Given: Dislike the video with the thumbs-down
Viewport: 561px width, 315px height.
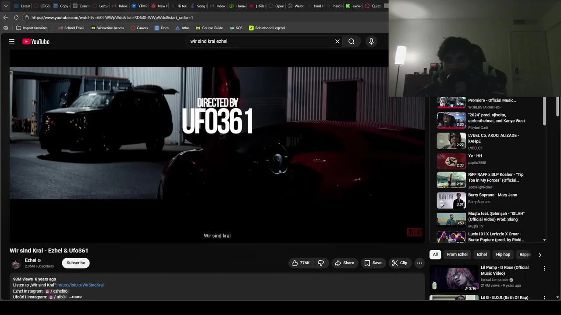Looking at the screenshot, I should pos(321,263).
